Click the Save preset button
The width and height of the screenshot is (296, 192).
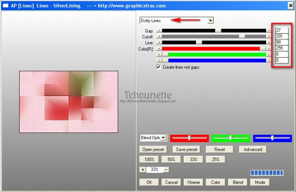186,149
